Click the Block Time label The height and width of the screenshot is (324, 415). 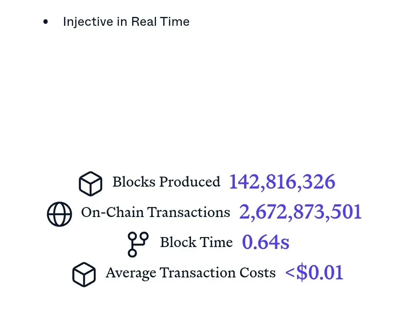(196, 242)
